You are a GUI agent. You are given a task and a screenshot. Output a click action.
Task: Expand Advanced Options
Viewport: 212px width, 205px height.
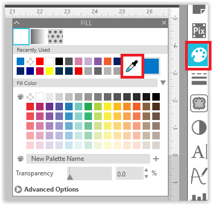coord(47,189)
